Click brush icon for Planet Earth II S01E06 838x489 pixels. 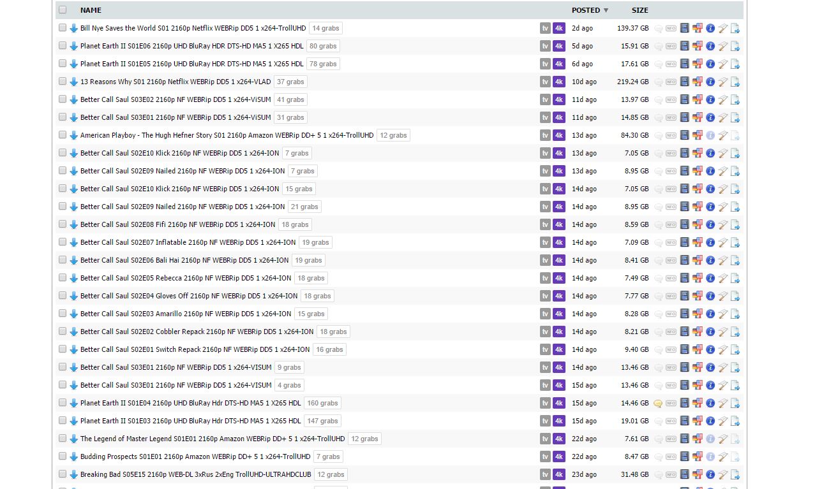tap(723, 46)
